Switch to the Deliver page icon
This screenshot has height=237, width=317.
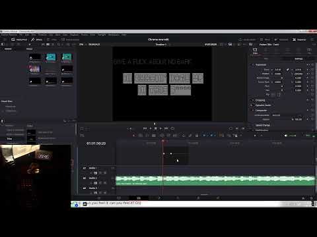tap(218, 198)
